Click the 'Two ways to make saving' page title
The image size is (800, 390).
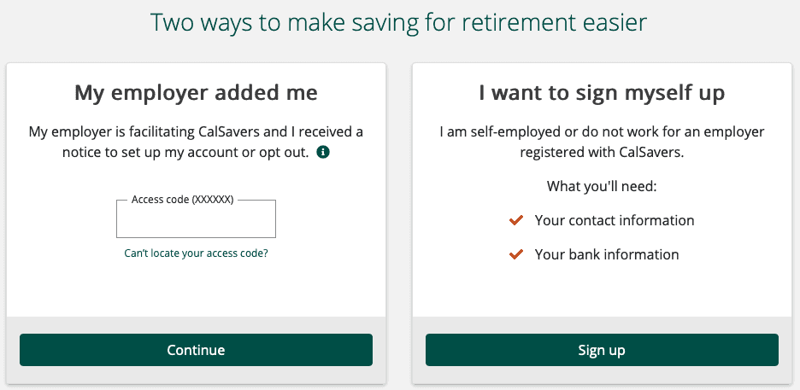399,23
